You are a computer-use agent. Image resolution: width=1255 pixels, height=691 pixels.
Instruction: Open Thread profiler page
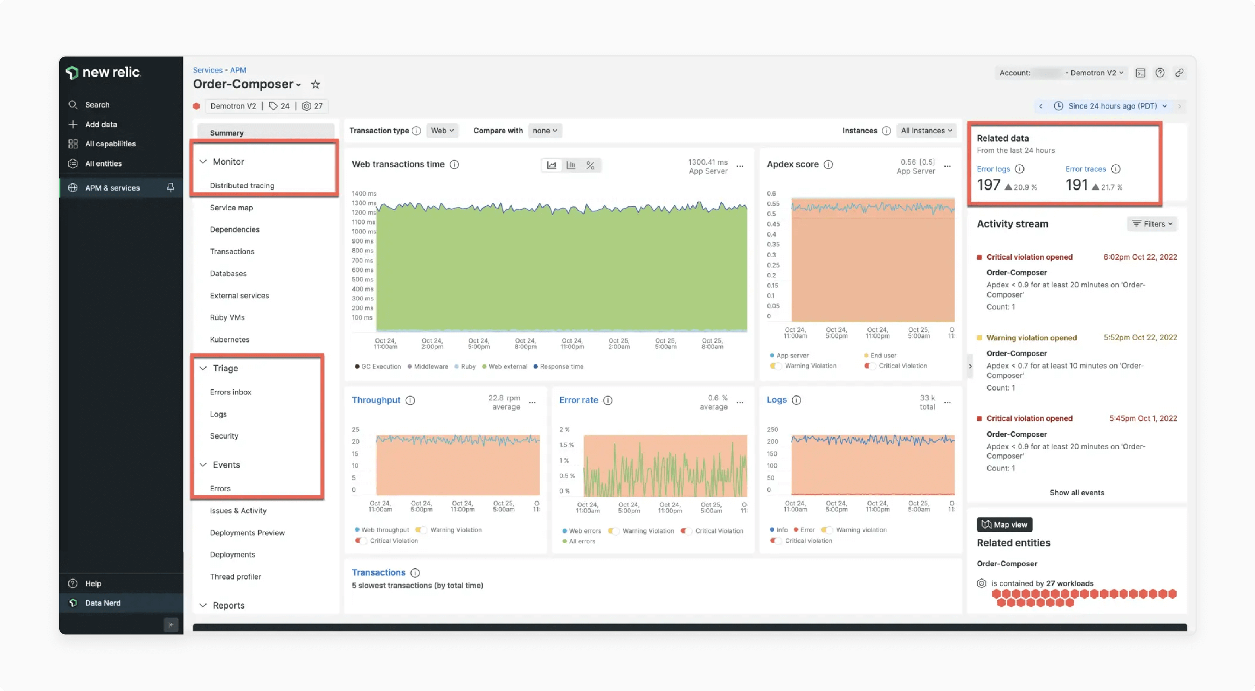[235, 577]
